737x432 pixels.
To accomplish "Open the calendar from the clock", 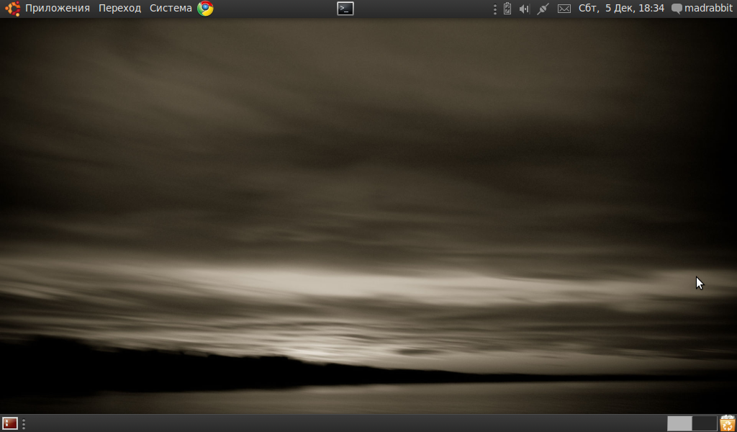I will (x=621, y=9).
